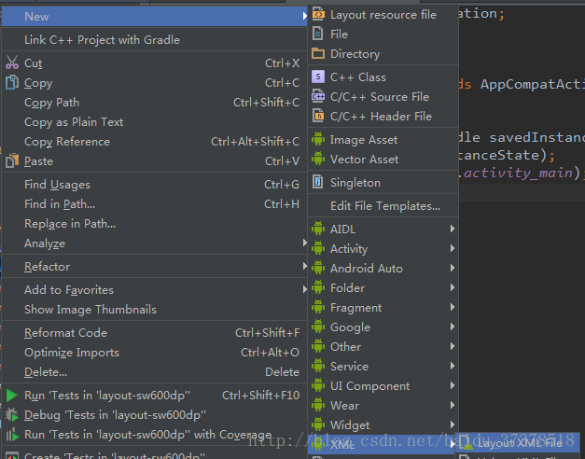
Task: Click the File document icon
Action: click(317, 34)
